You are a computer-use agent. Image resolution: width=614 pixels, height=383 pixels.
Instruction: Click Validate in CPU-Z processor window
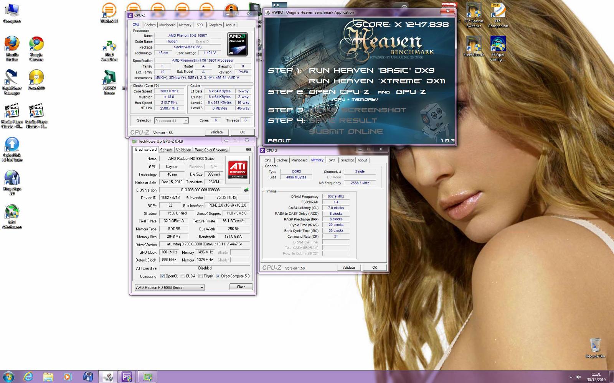point(216,132)
